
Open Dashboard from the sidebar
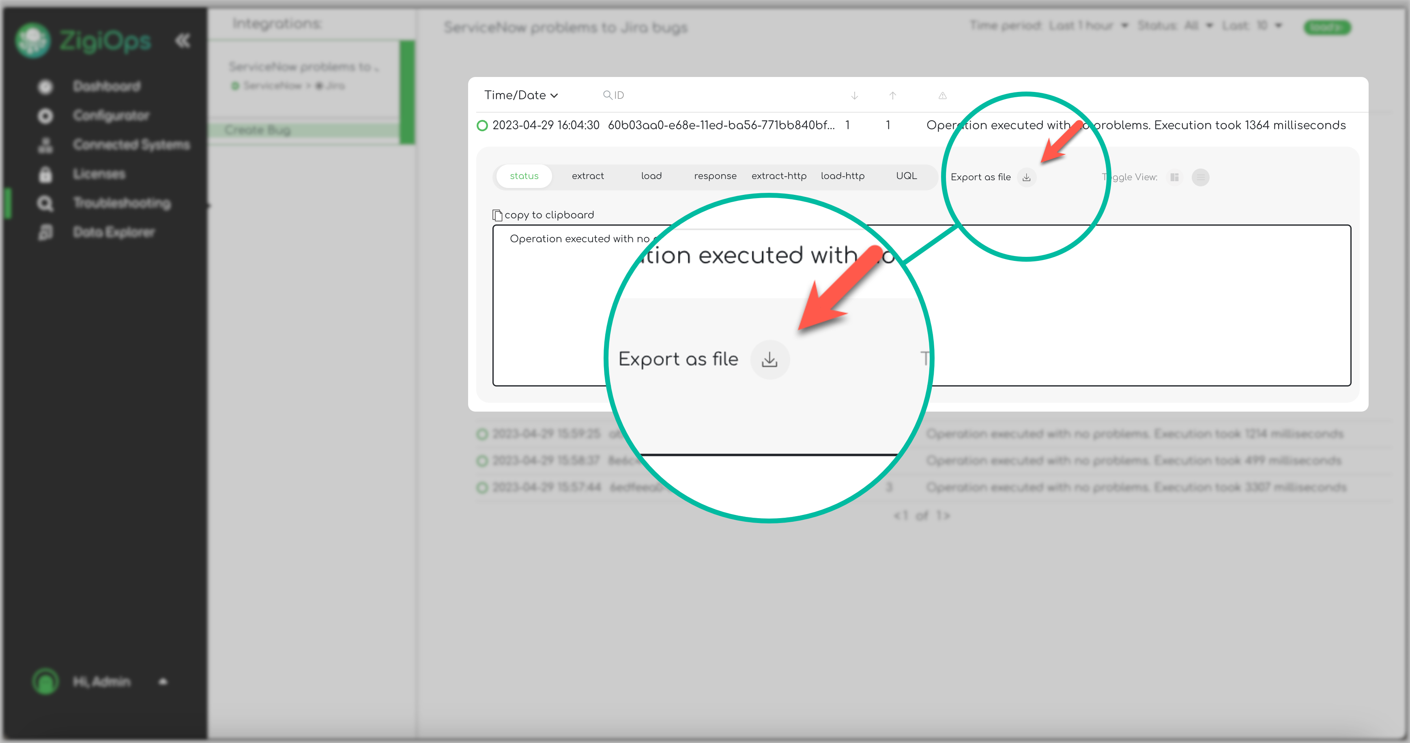[x=107, y=86]
